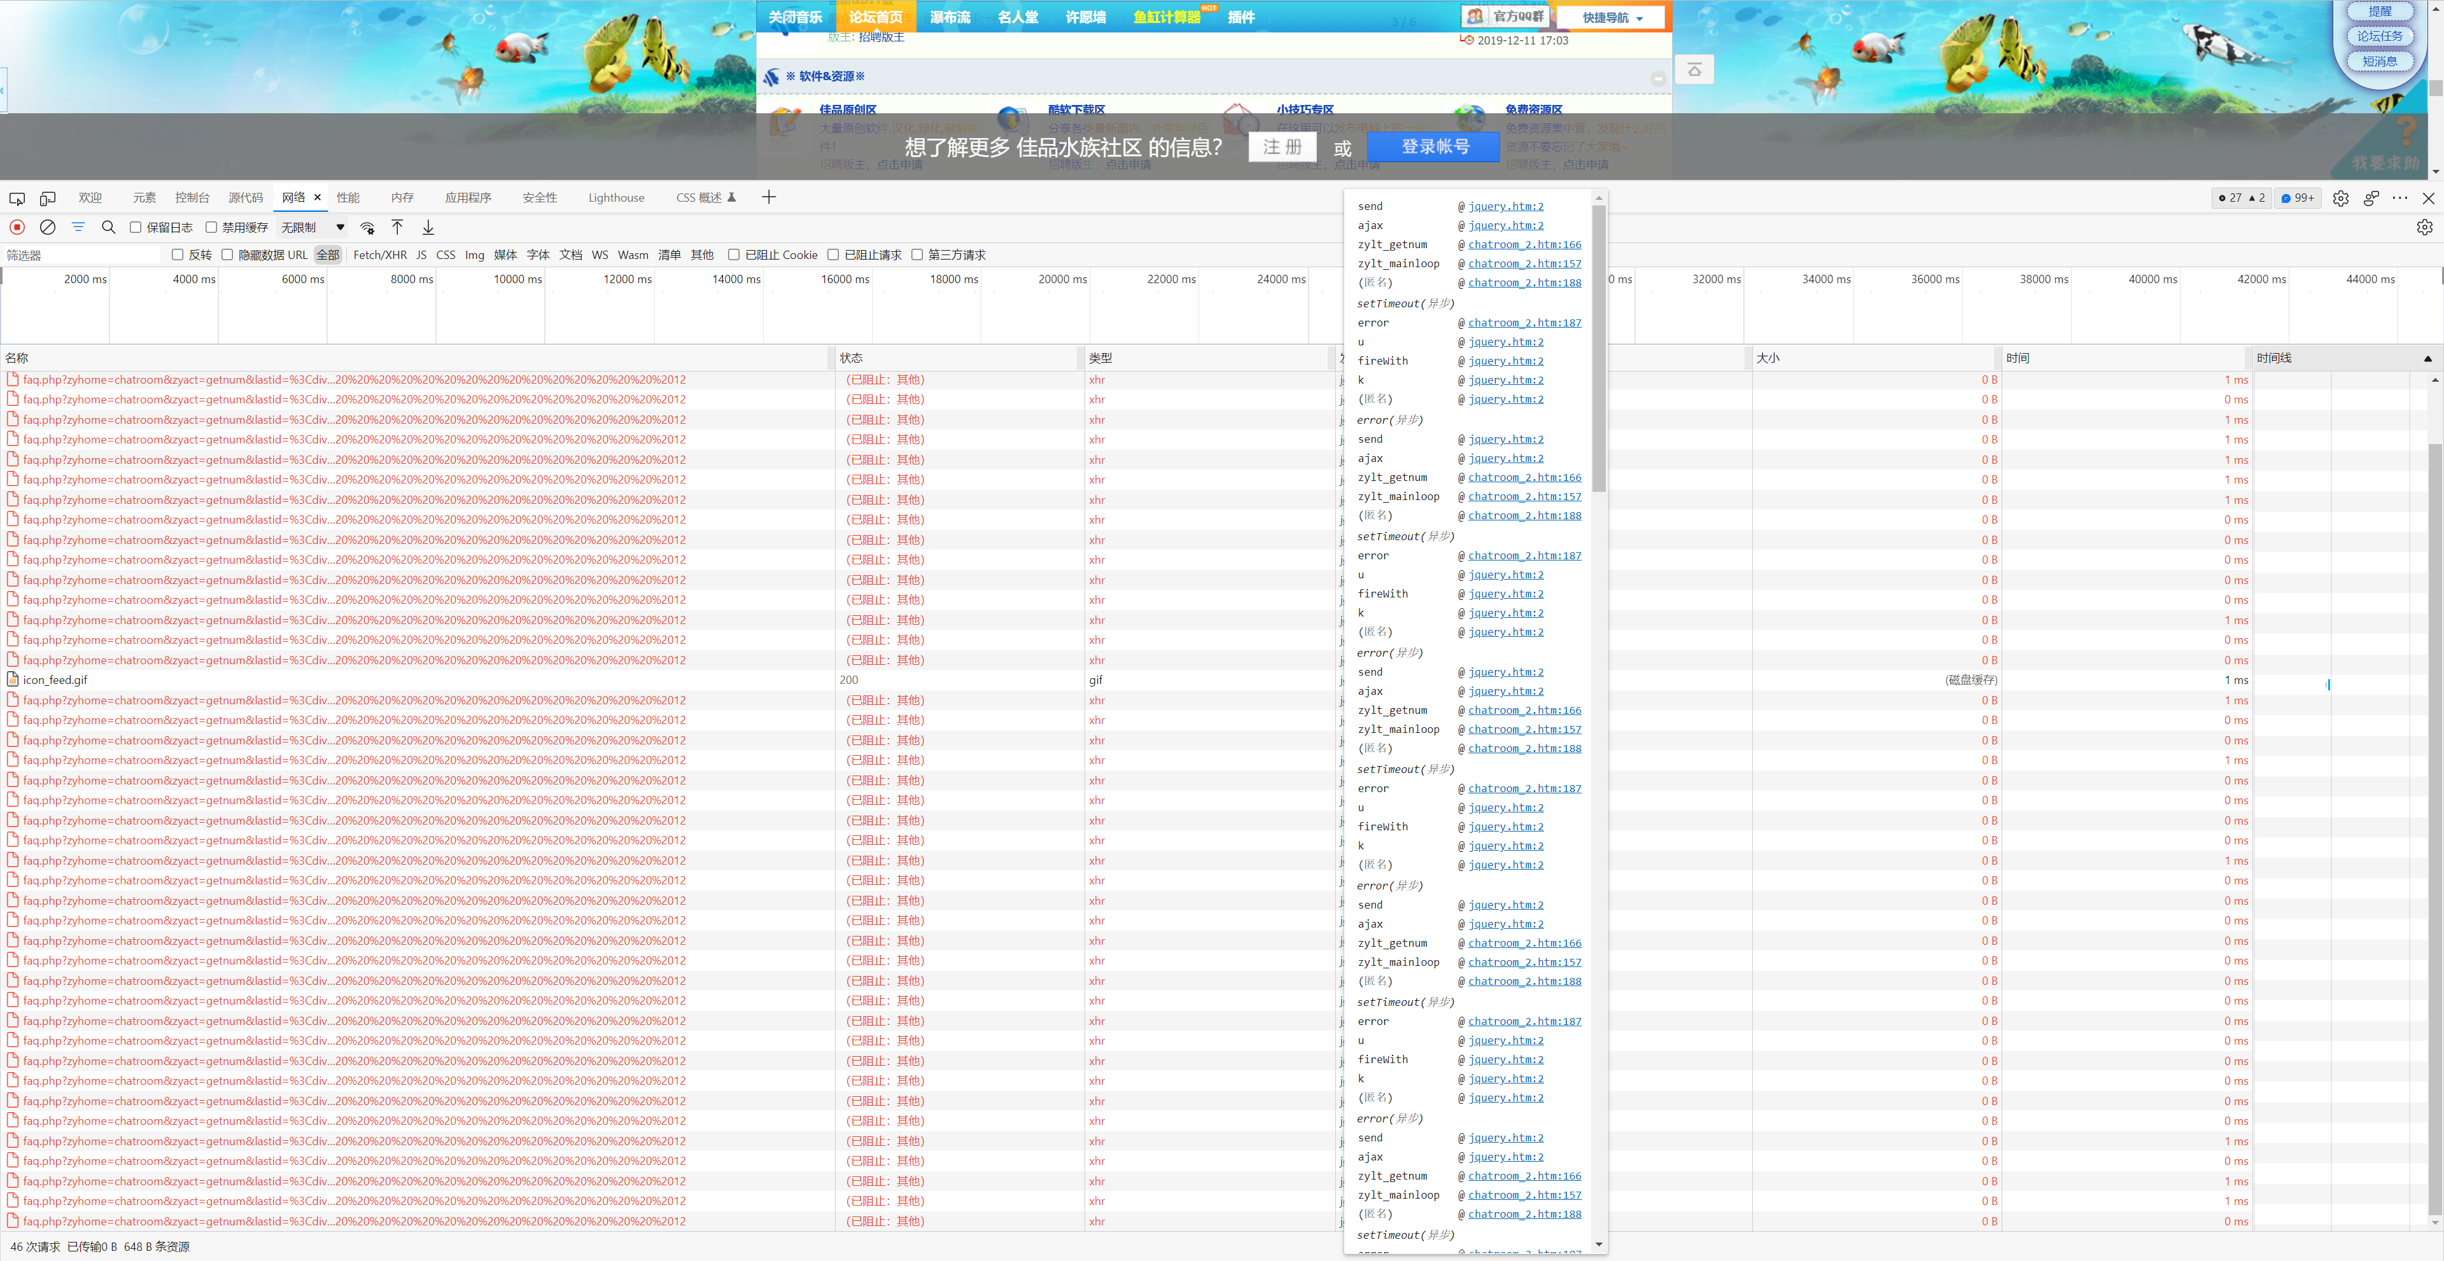2444x1261 pixels.
Task: Open the 99+ issues counter
Action: click(x=2297, y=198)
